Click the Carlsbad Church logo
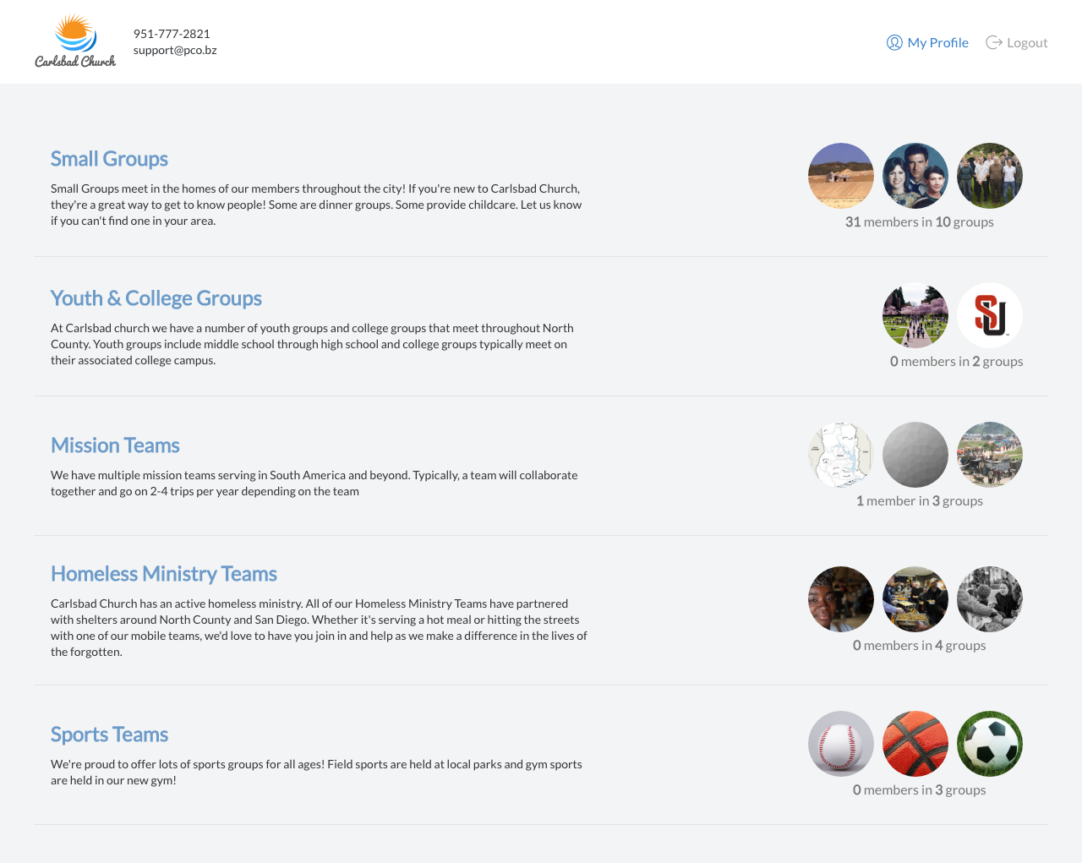This screenshot has width=1082, height=863. (x=75, y=41)
